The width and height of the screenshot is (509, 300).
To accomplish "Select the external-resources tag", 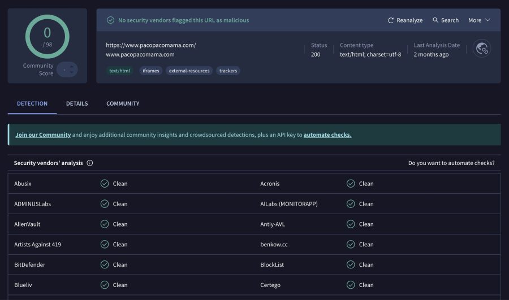I will tap(189, 71).
